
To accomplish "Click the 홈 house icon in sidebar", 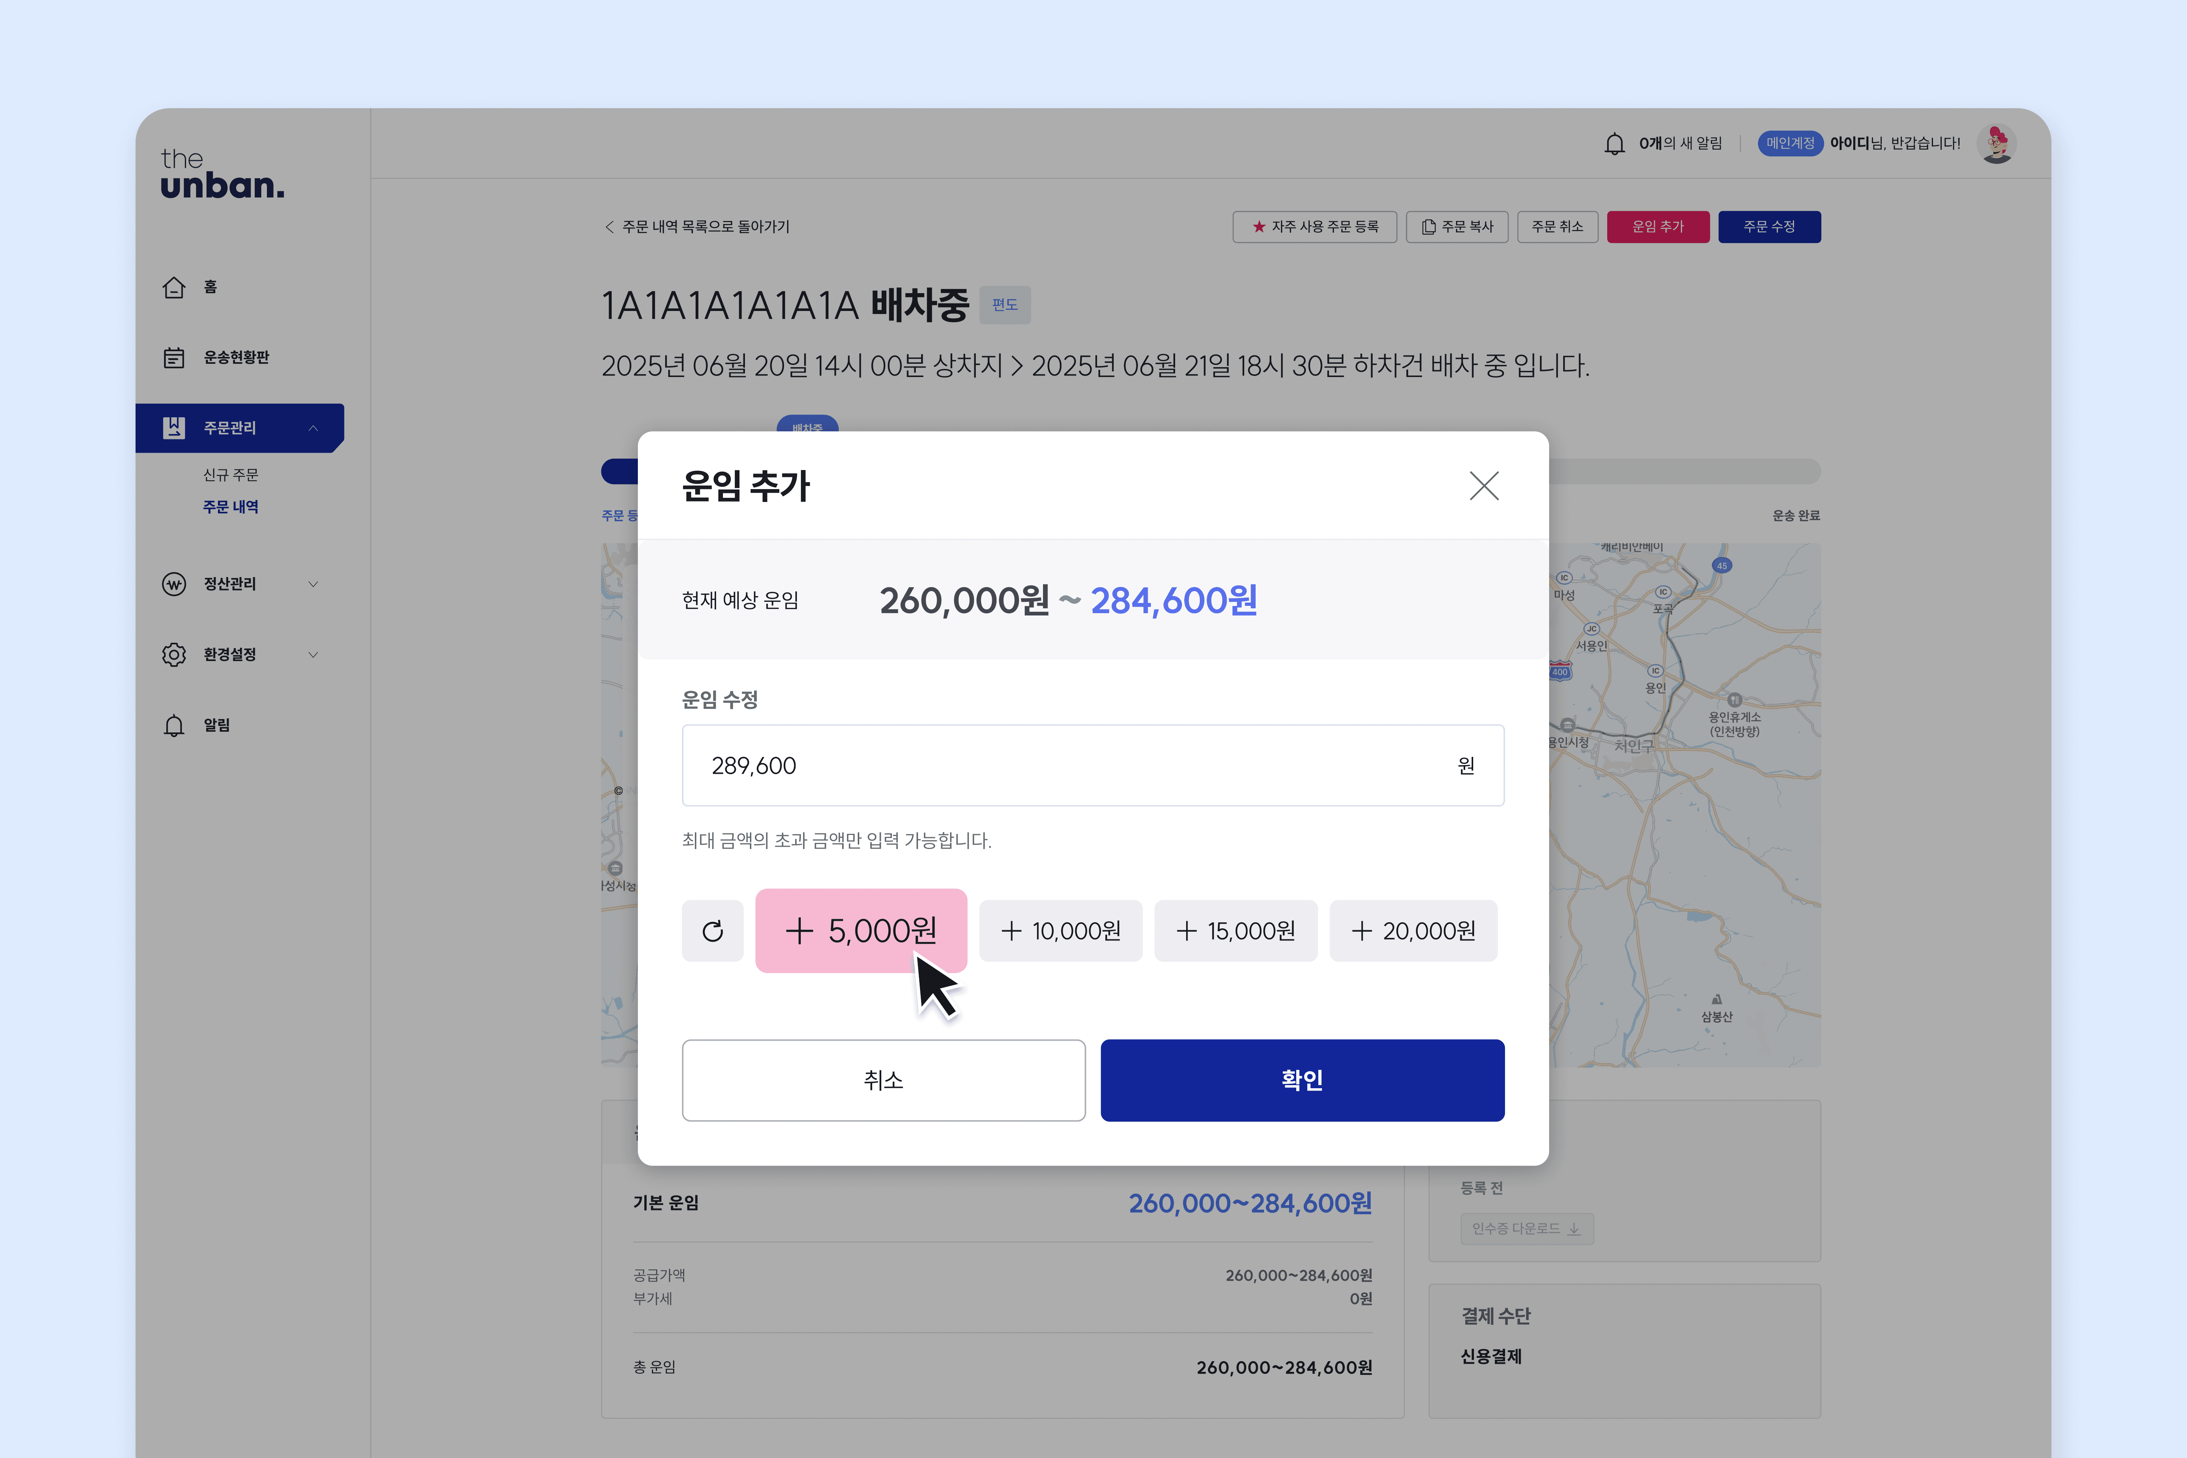I will [x=174, y=287].
